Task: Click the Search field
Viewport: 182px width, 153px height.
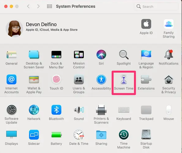Action: (x=156, y=6)
